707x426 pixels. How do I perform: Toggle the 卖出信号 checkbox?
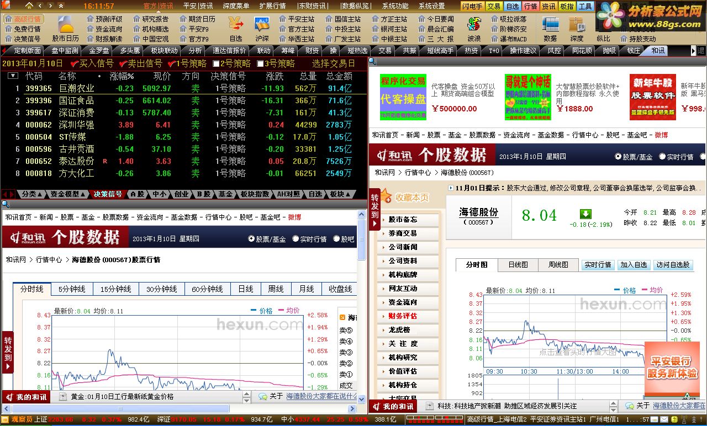[x=123, y=63]
